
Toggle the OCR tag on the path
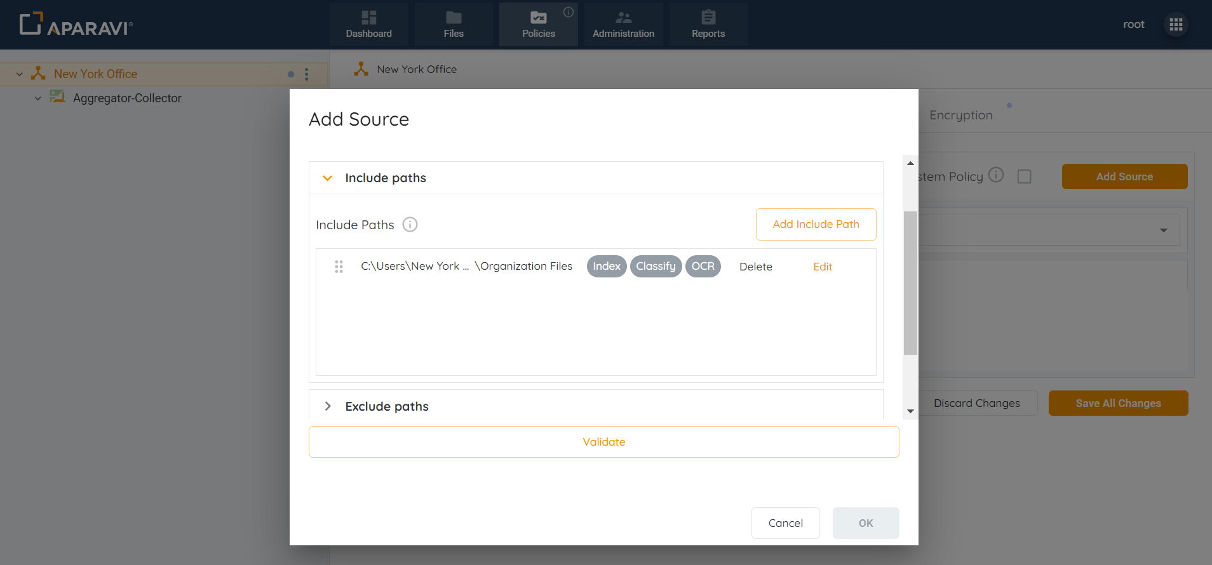(x=703, y=267)
